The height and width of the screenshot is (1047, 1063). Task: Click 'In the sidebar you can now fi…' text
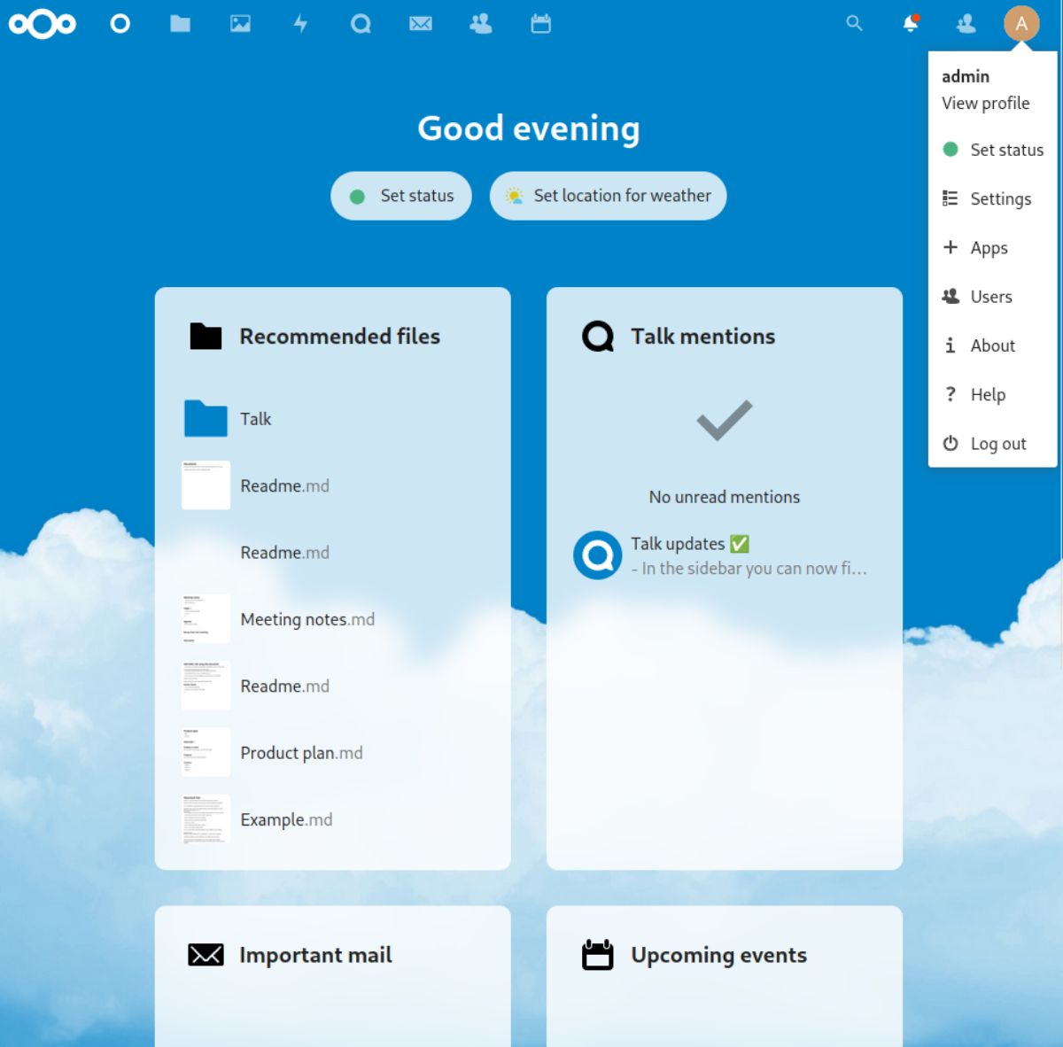pos(749,569)
